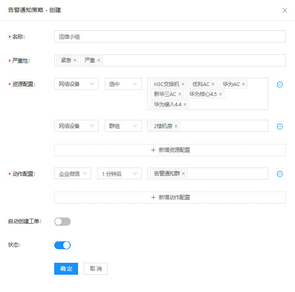This screenshot has width=295, height=292.
Task: Delete the 企业微信 action configuration row
Action: pos(280,174)
